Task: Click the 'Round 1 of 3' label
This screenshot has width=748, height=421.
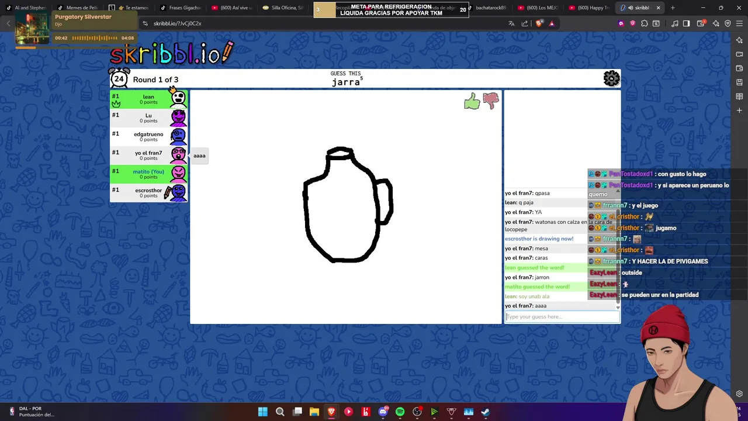Action: [x=155, y=80]
